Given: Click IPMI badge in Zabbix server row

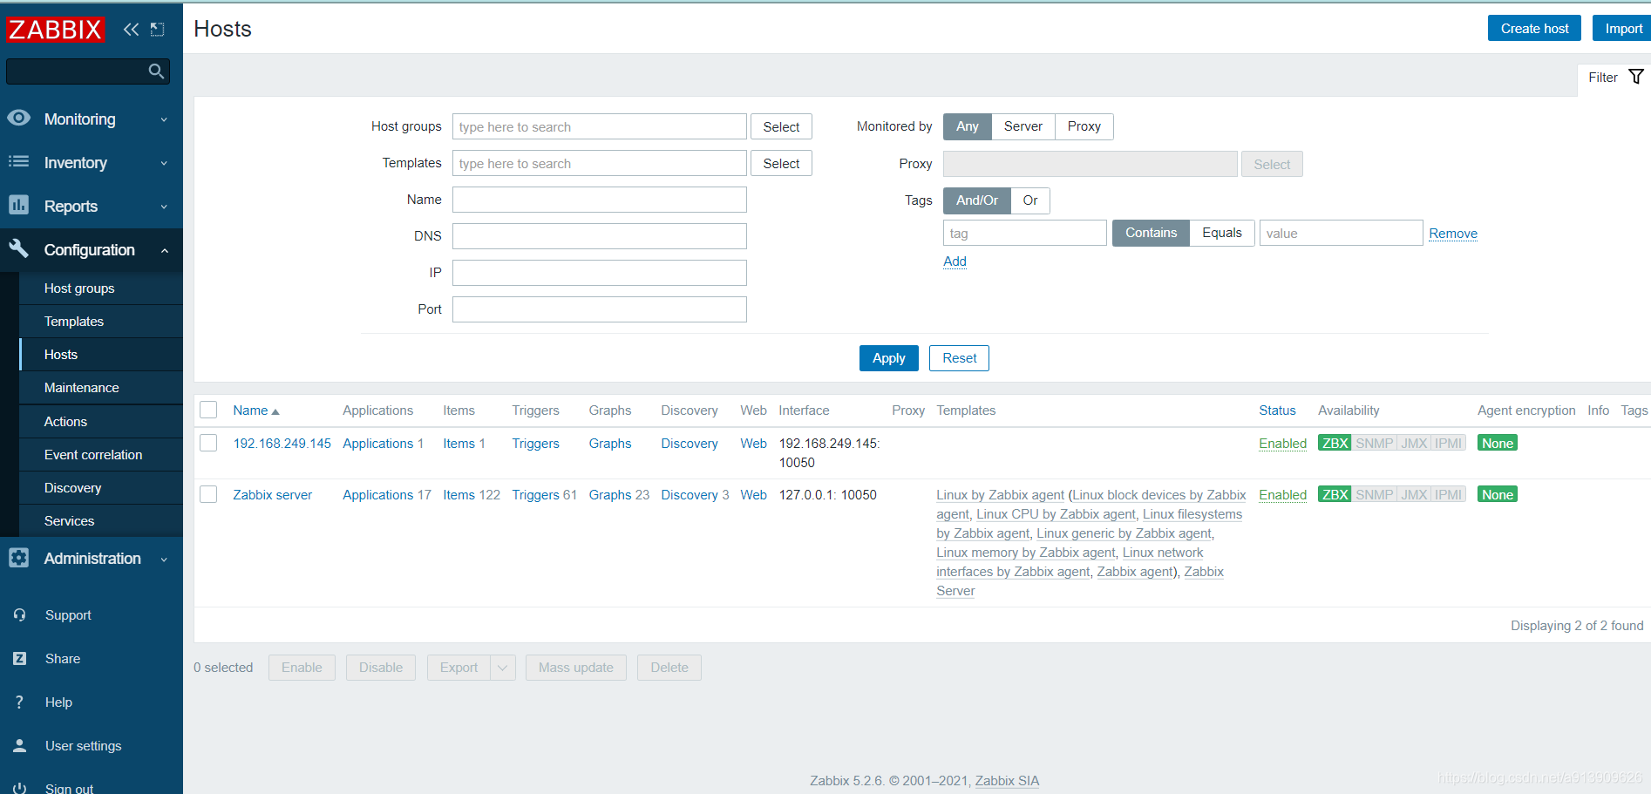Looking at the screenshot, I should point(1448,495).
